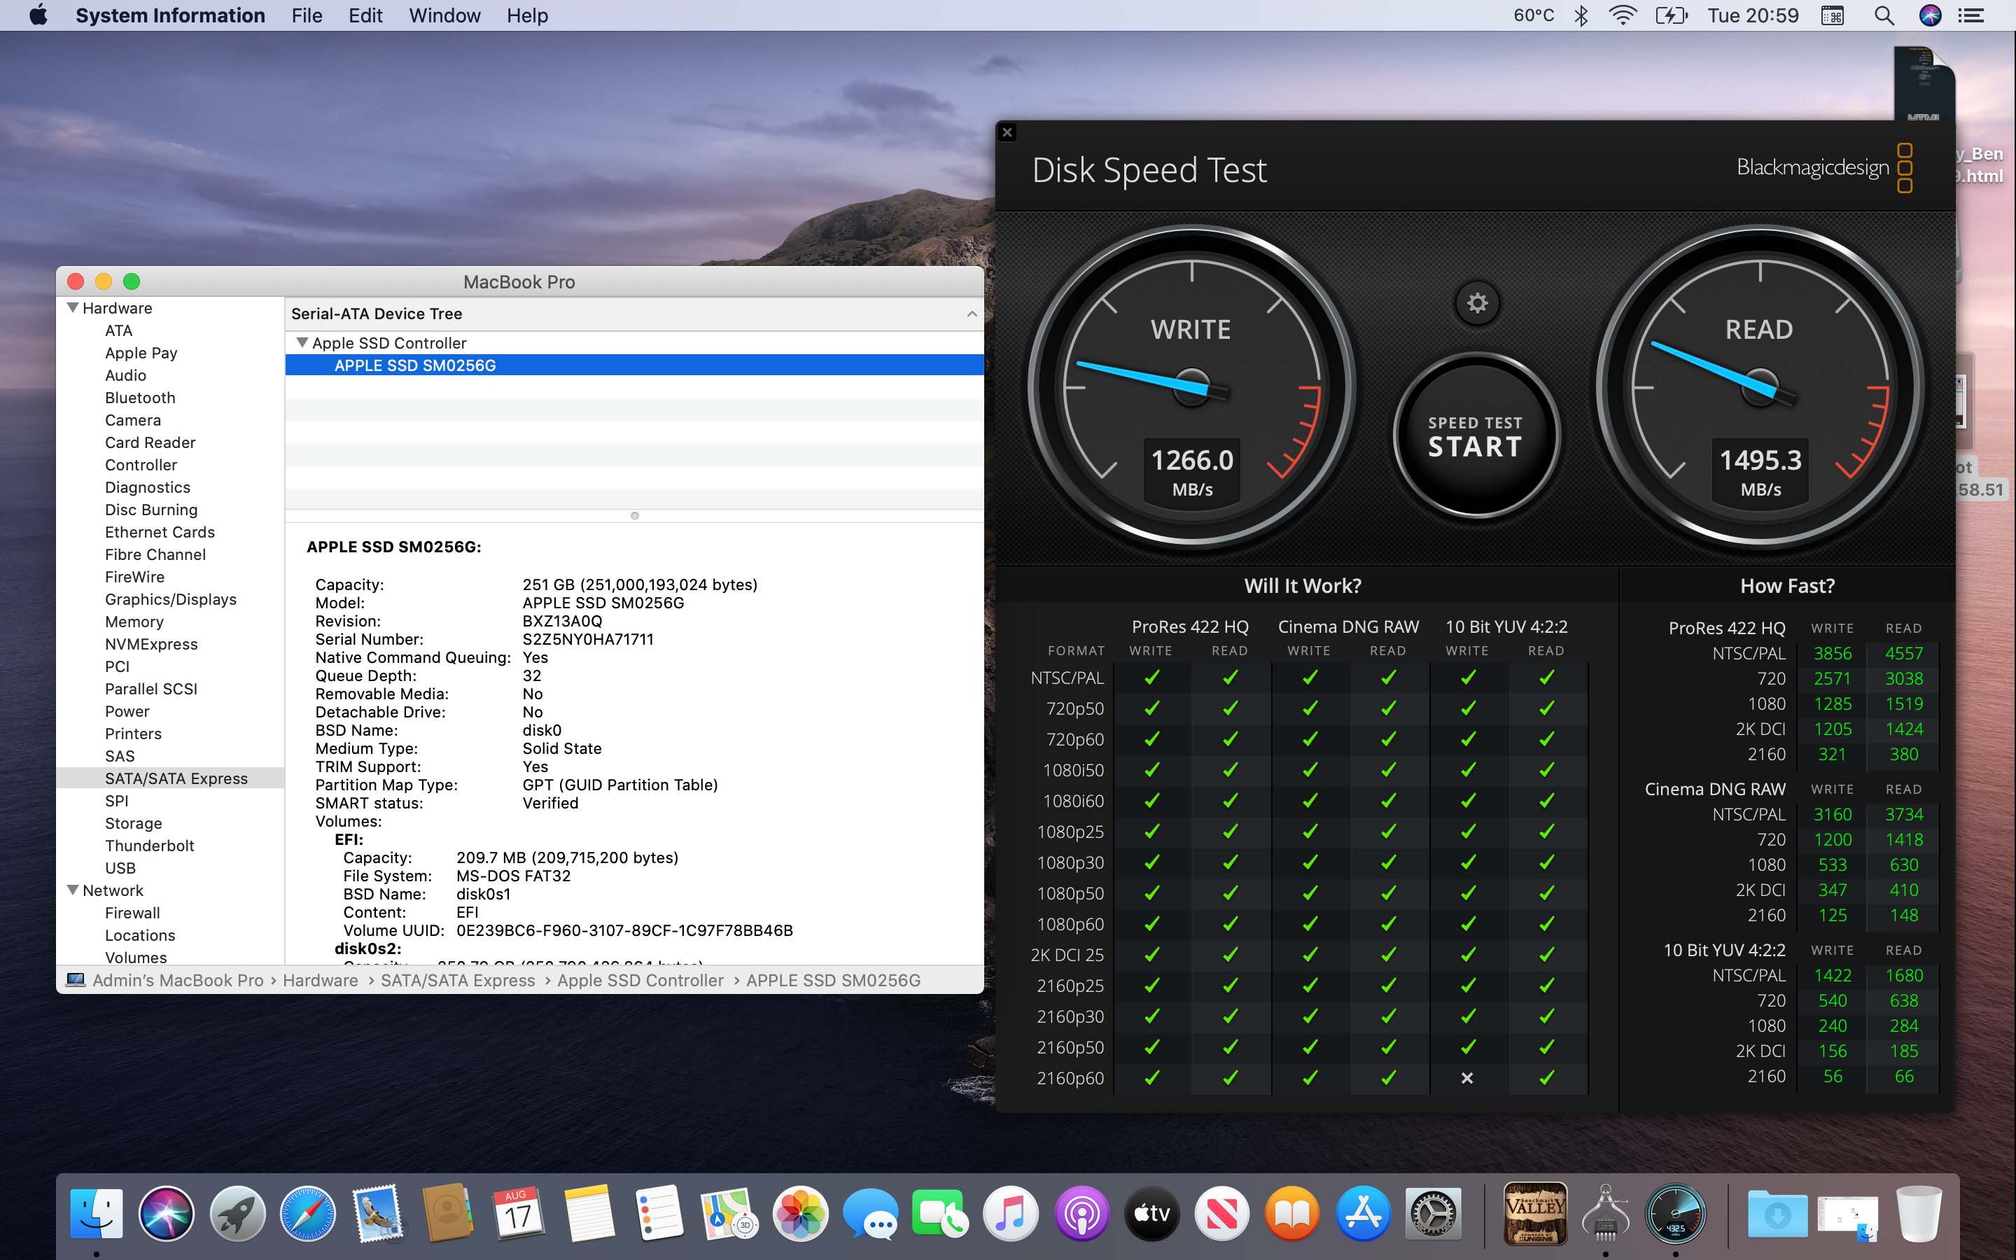Collapse the Network section in sidebar
This screenshot has width=2016, height=1260.
pyautogui.click(x=73, y=890)
